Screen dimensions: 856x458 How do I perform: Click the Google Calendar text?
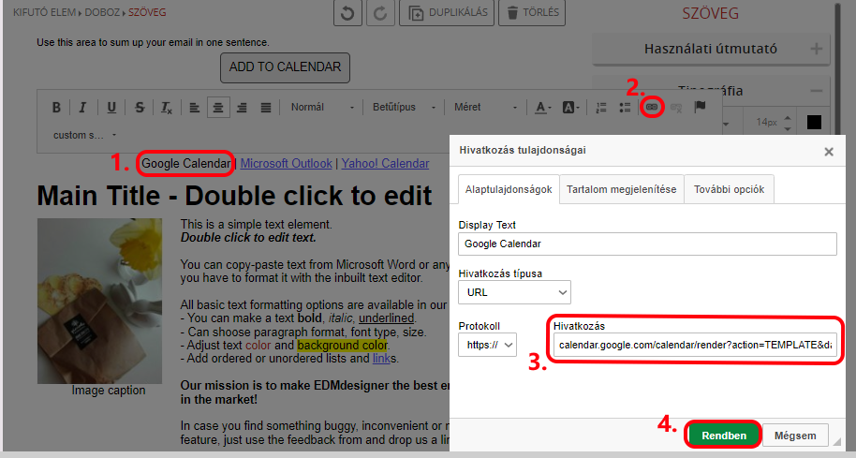click(186, 163)
